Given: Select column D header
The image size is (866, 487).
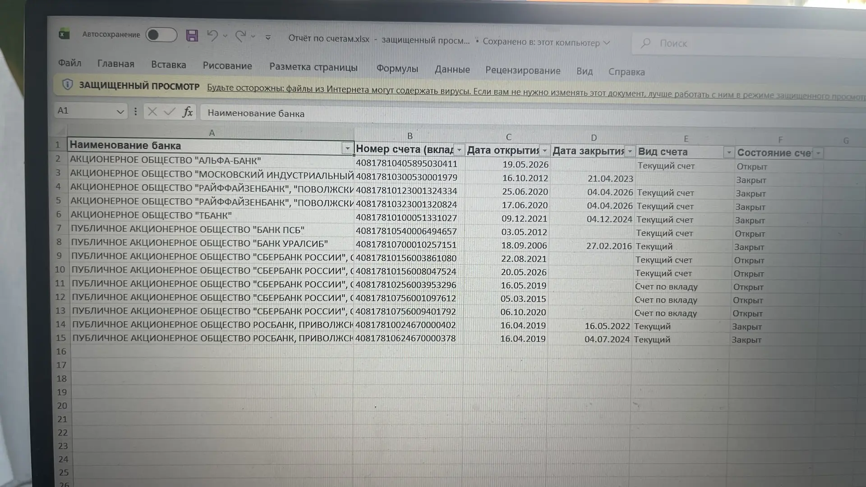Looking at the screenshot, I should (x=594, y=138).
